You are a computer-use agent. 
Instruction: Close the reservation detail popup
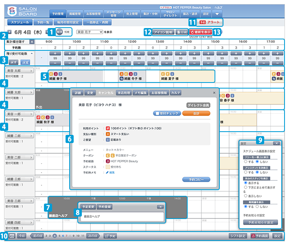click(214, 93)
